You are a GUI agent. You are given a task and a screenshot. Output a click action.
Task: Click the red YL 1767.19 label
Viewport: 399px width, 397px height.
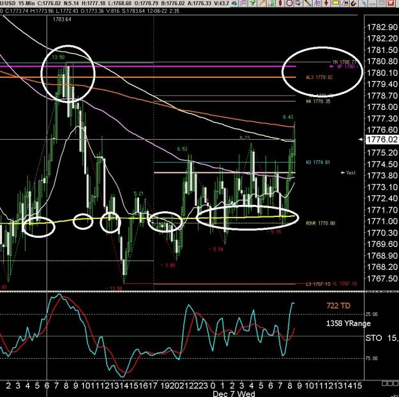[x=344, y=284]
